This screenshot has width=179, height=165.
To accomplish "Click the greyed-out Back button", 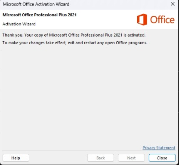I will pos(101,158).
